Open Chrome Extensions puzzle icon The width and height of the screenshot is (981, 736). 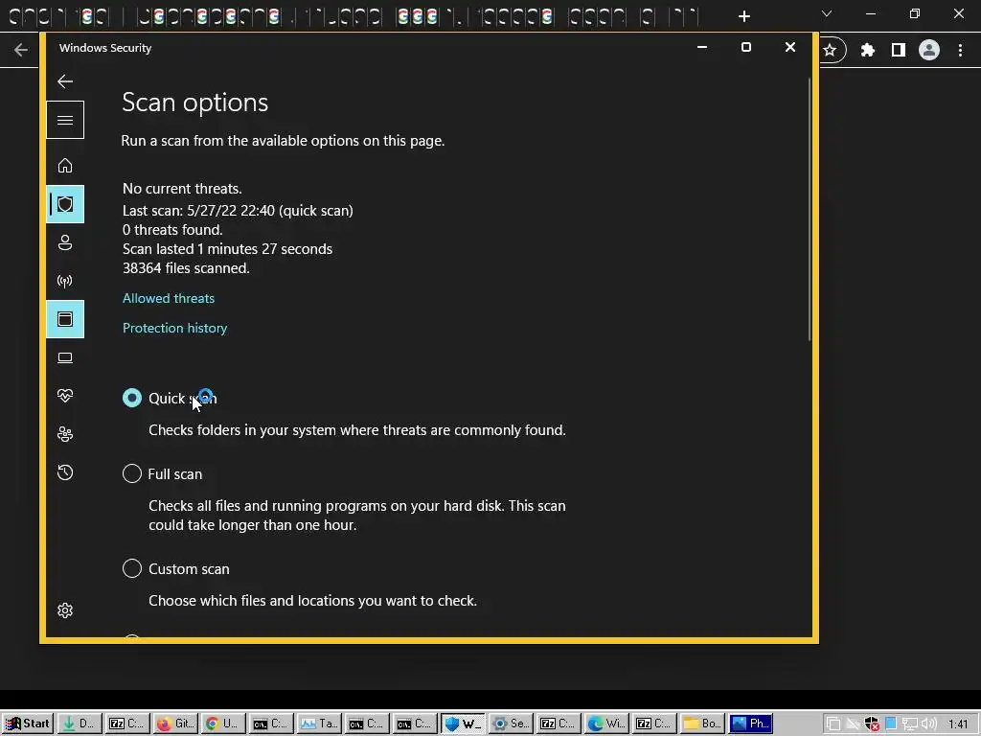point(867,50)
